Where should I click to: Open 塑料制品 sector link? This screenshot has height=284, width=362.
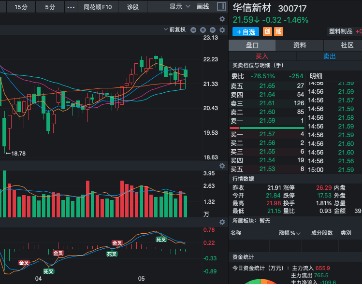pos(341,31)
